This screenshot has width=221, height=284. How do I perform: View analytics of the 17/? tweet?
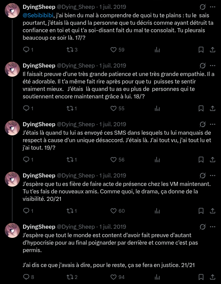[x=157, y=50]
